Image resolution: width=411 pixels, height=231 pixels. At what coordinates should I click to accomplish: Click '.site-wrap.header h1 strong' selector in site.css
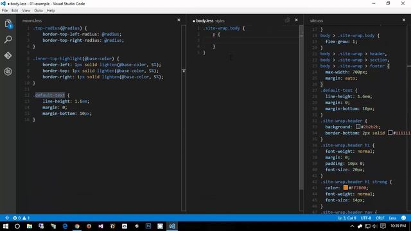tap(353, 182)
